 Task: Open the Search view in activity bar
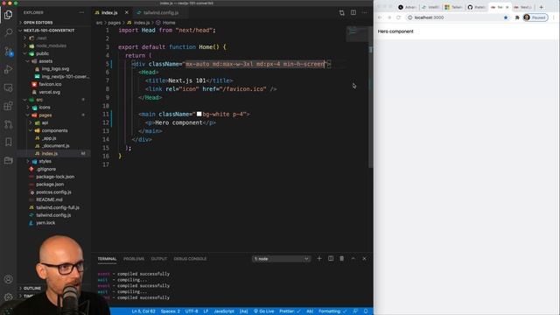point(8,33)
